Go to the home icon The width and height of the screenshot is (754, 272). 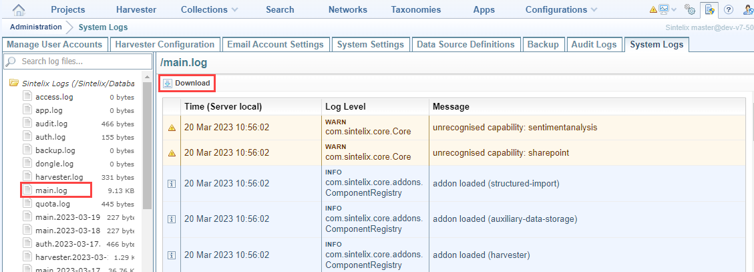click(x=19, y=9)
